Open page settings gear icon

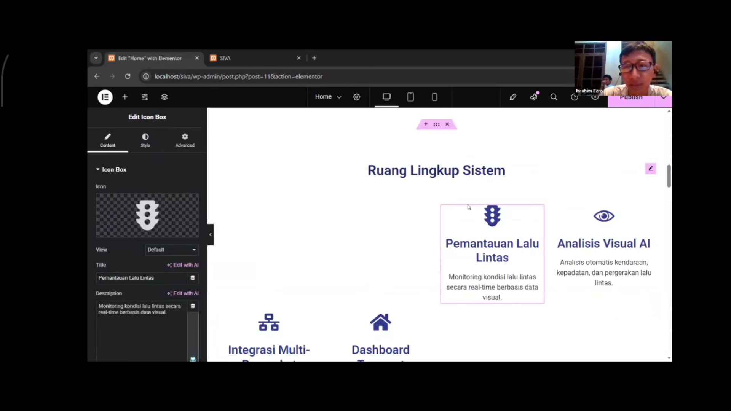pos(356,97)
